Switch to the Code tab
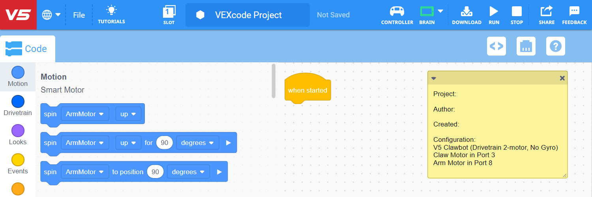Viewport: 592px width, 197px height. tap(27, 49)
